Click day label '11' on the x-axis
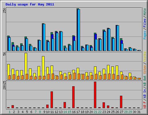The height and width of the screenshot is (115, 148). click(52, 112)
